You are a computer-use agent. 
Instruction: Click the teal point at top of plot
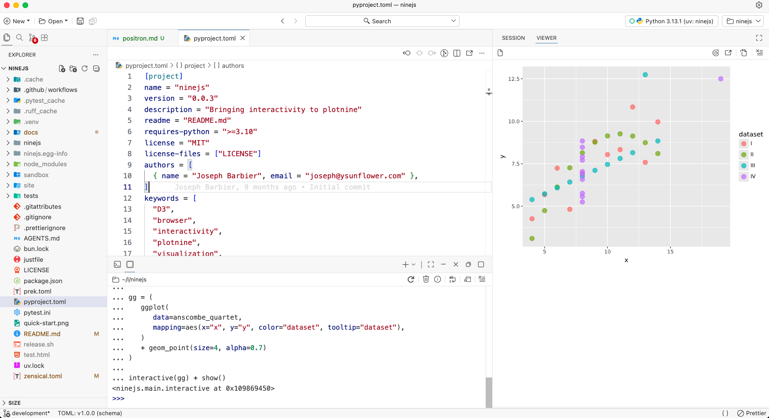[645, 75]
